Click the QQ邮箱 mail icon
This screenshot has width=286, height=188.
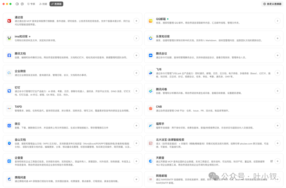pyautogui.click(x=150, y=21)
